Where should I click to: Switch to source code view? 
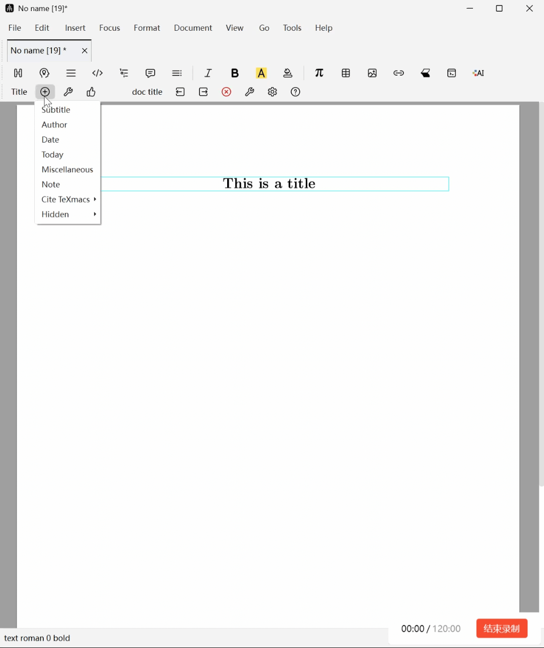97,73
